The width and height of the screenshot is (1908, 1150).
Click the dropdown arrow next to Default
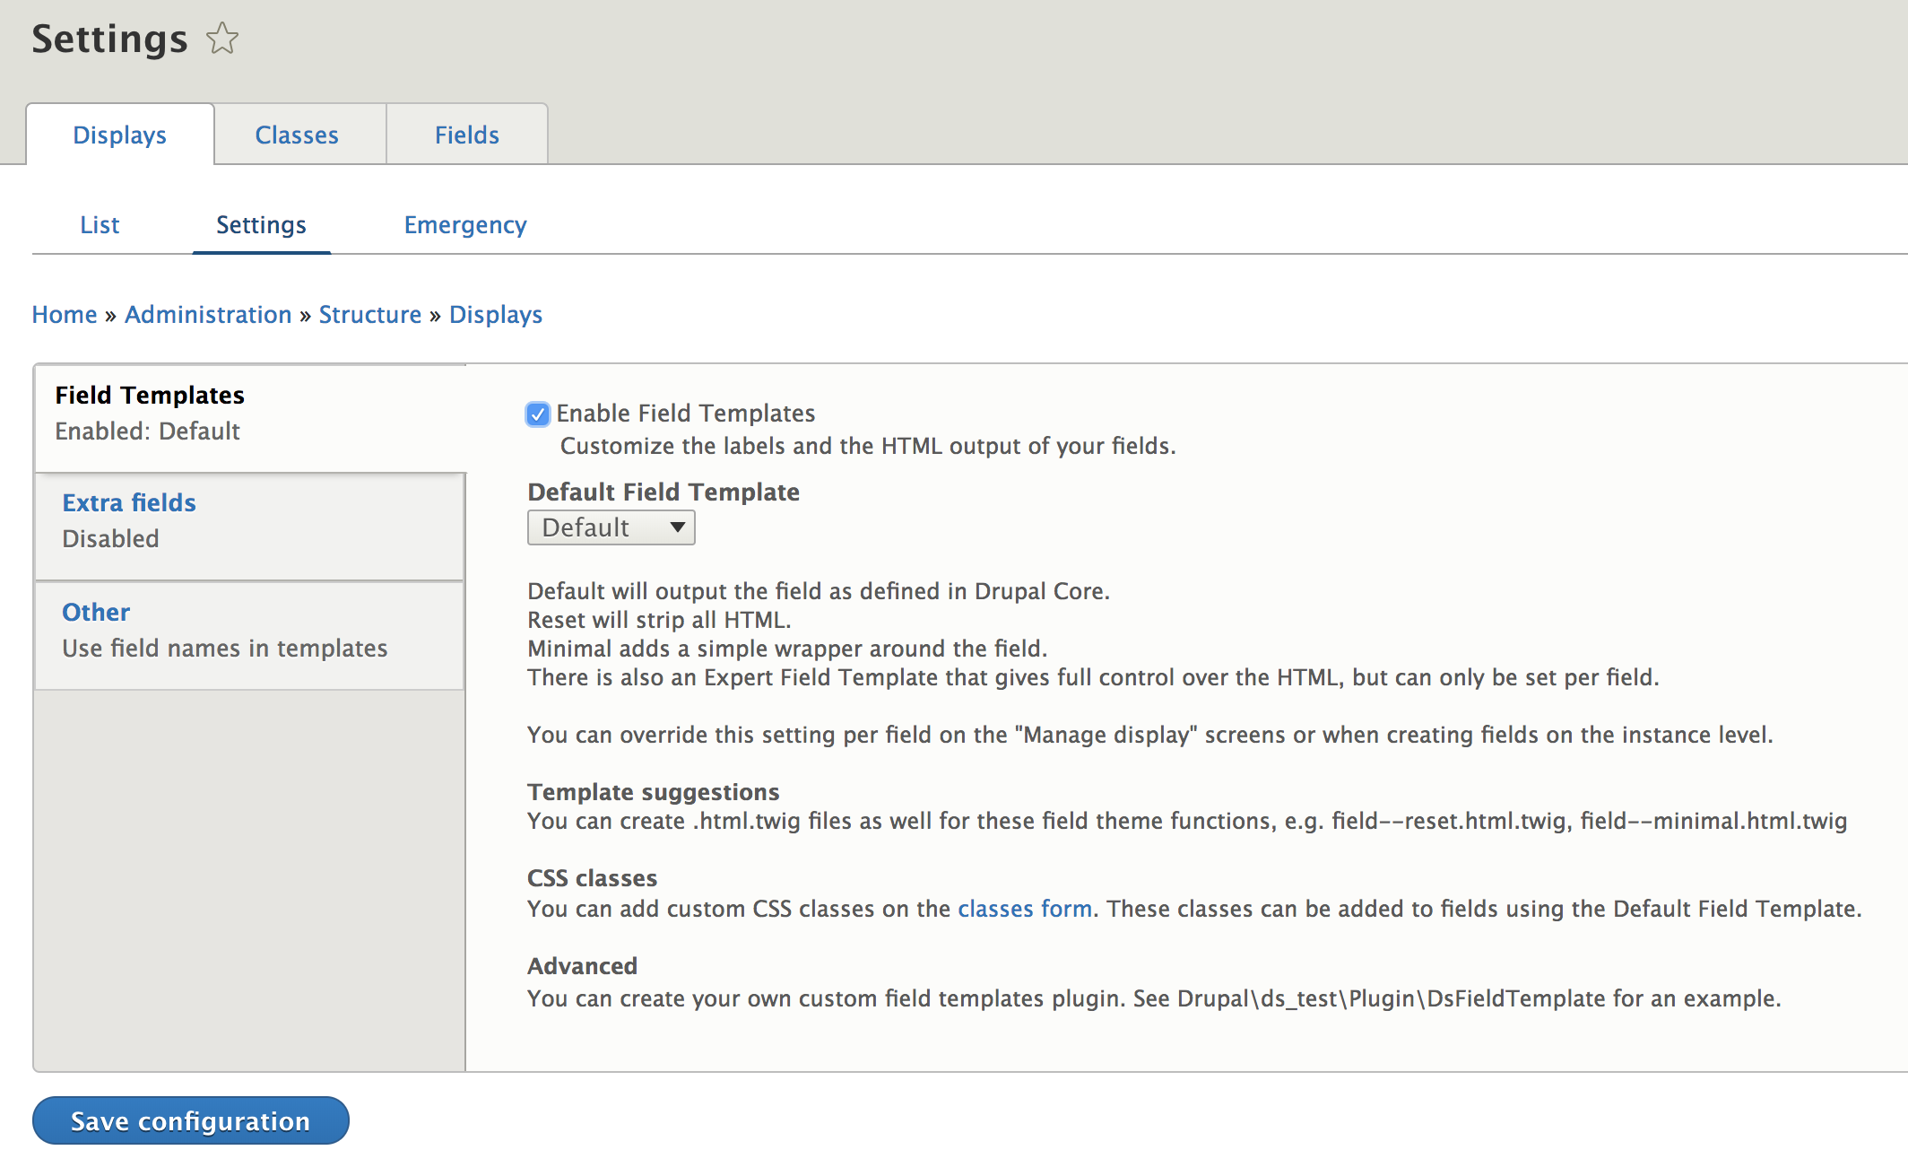678,527
